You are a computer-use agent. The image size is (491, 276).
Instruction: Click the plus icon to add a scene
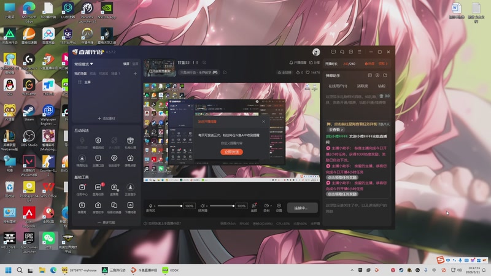click(135, 74)
